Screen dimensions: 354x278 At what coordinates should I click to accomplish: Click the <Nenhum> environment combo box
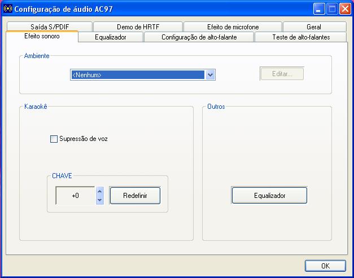point(143,75)
